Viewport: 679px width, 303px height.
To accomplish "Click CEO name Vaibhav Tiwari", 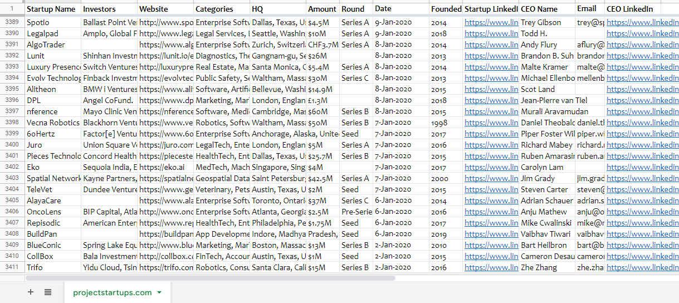I will pyautogui.click(x=547, y=234).
